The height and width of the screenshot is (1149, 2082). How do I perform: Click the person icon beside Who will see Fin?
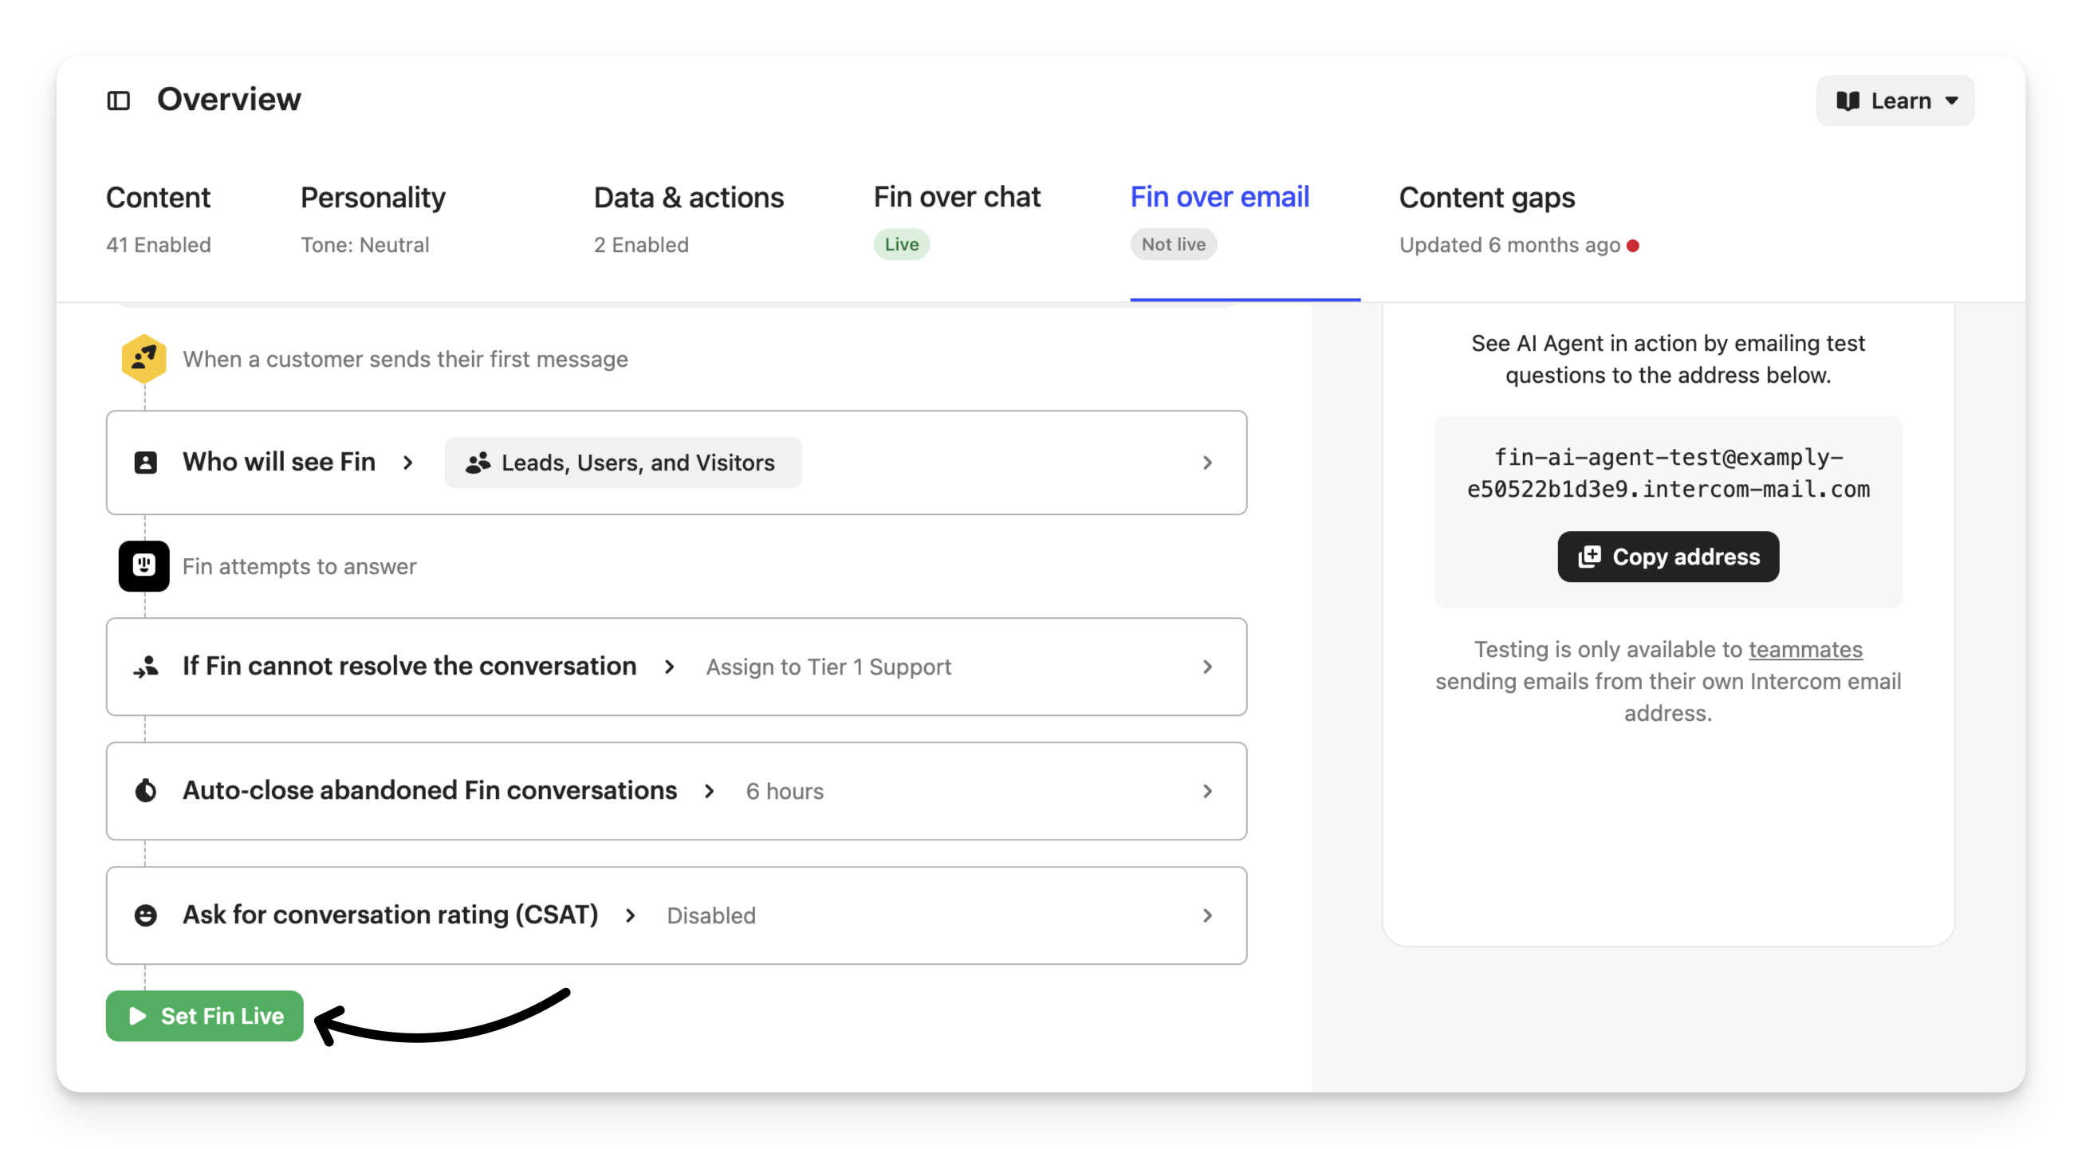coord(145,462)
